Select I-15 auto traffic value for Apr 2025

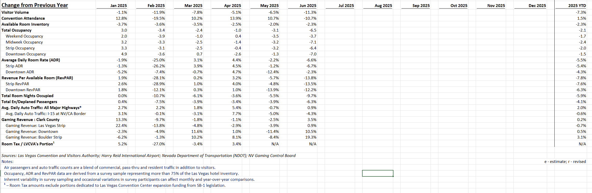pos(237,113)
